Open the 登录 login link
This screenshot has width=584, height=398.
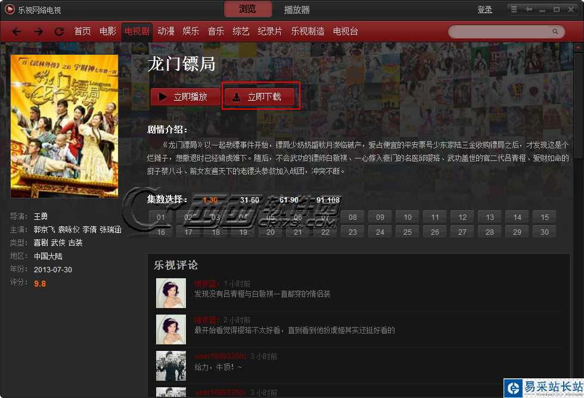[484, 10]
